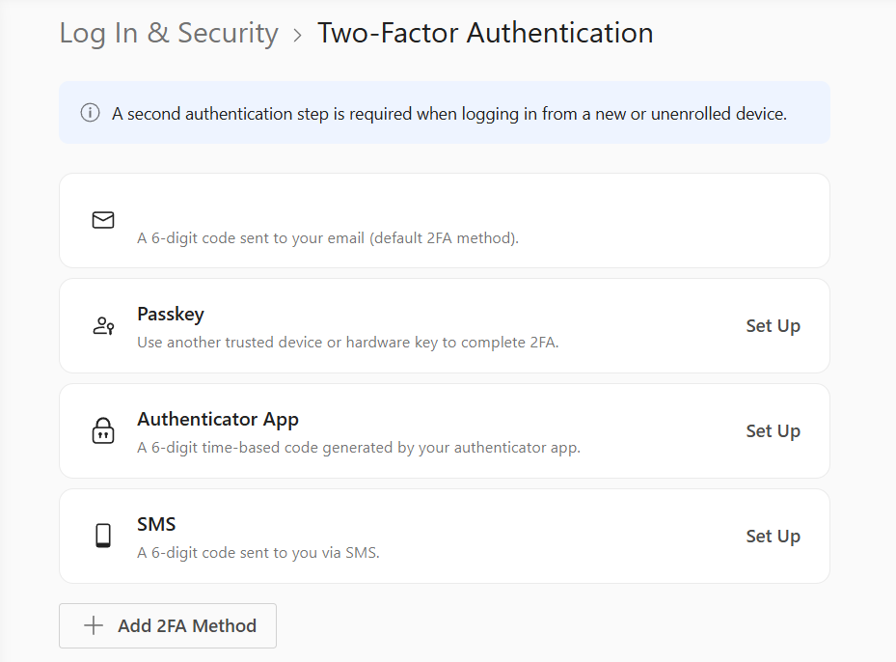Select the Passkey method card
The width and height of the screenshot is (896, 662).
click(445, 325)
